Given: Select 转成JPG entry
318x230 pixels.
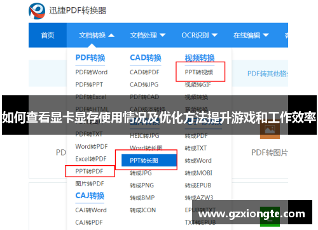Looking at the screenshot, I should (141, 173).
